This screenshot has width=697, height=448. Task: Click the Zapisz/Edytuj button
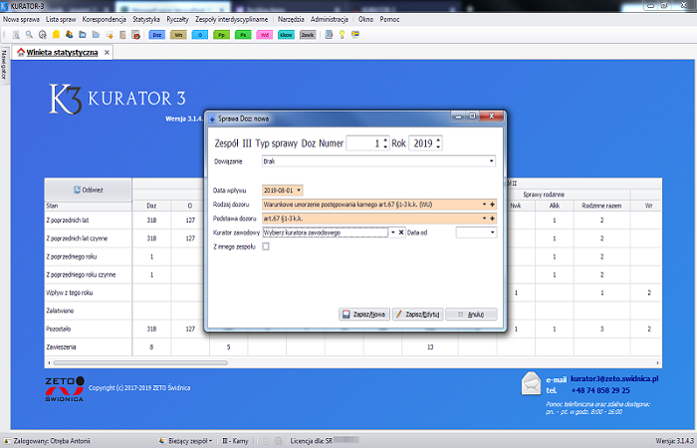coord(417,315)
